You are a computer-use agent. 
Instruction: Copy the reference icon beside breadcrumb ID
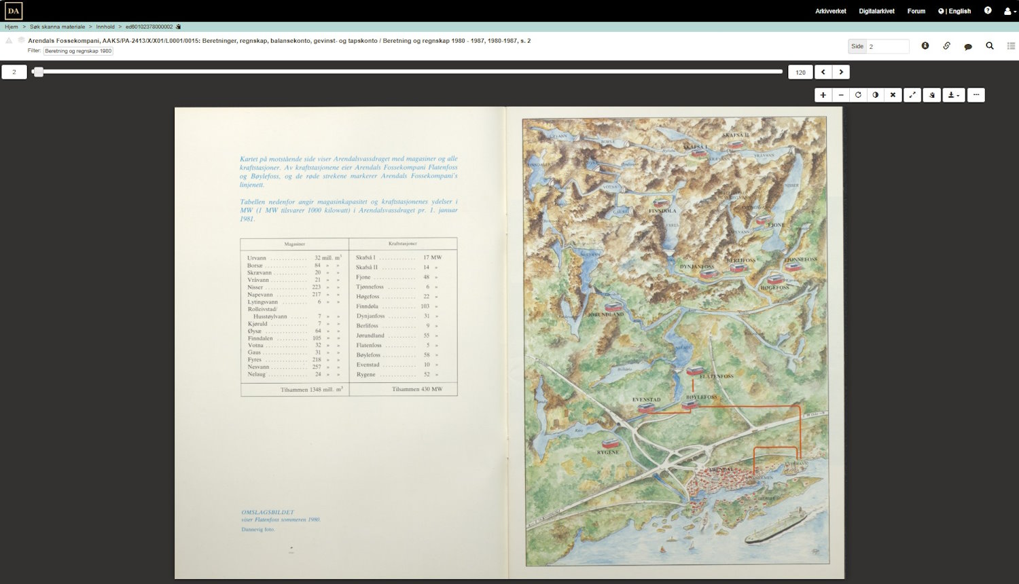(x=179, y=26)
